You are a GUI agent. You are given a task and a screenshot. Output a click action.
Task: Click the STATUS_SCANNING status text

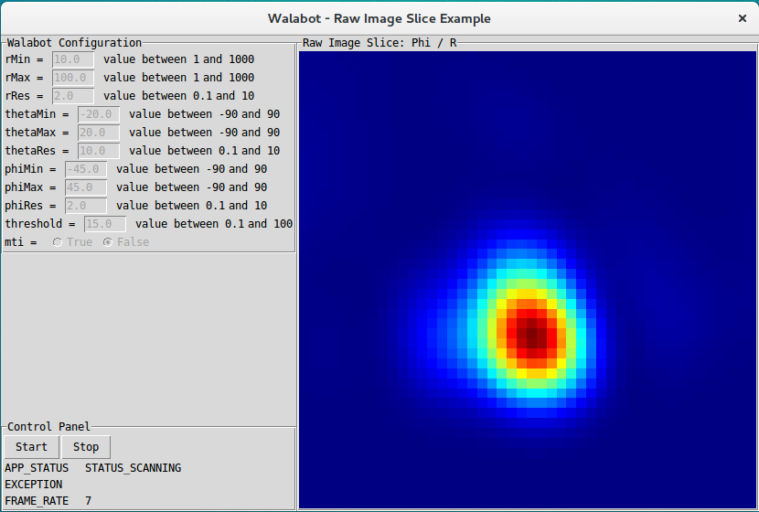(133, 468)
